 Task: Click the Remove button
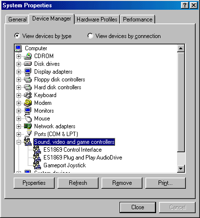click(x=122, y=183)
